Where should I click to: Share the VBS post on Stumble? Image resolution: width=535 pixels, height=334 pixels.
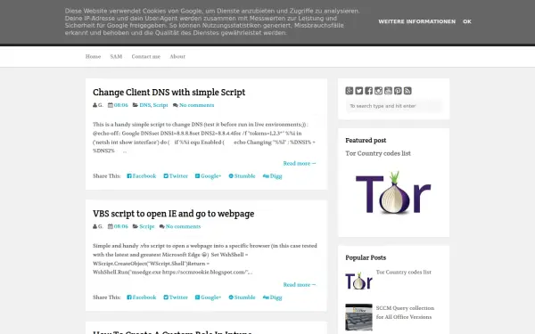[x=242, y=297]
